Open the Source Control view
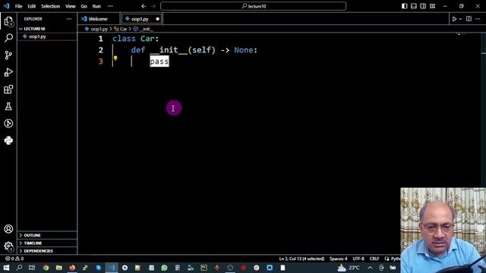 (x=8, y=55)
